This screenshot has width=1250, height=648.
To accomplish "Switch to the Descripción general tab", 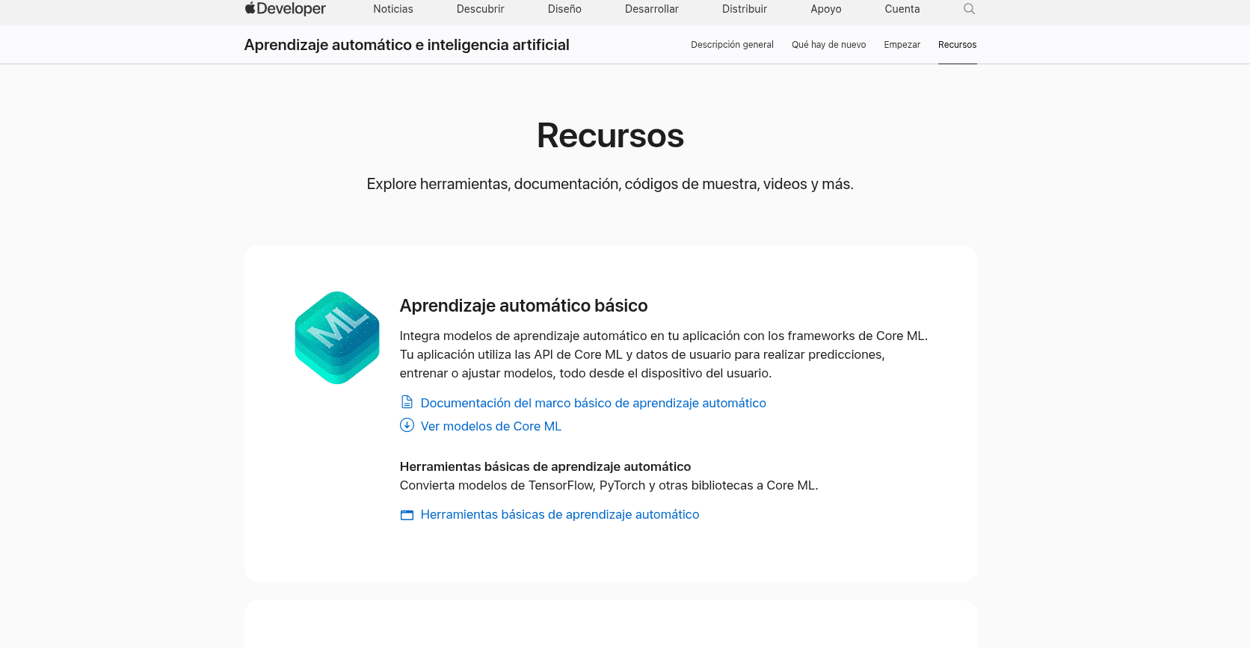I will coord(732,45).
